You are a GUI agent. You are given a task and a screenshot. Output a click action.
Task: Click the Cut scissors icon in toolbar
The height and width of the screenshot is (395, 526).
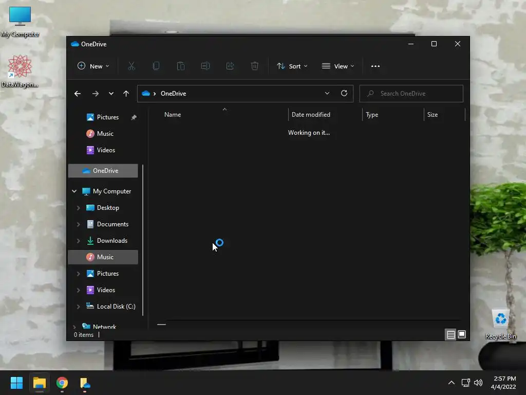tap(131, 66)
